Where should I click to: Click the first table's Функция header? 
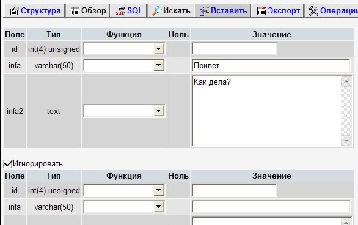point(124,34)
